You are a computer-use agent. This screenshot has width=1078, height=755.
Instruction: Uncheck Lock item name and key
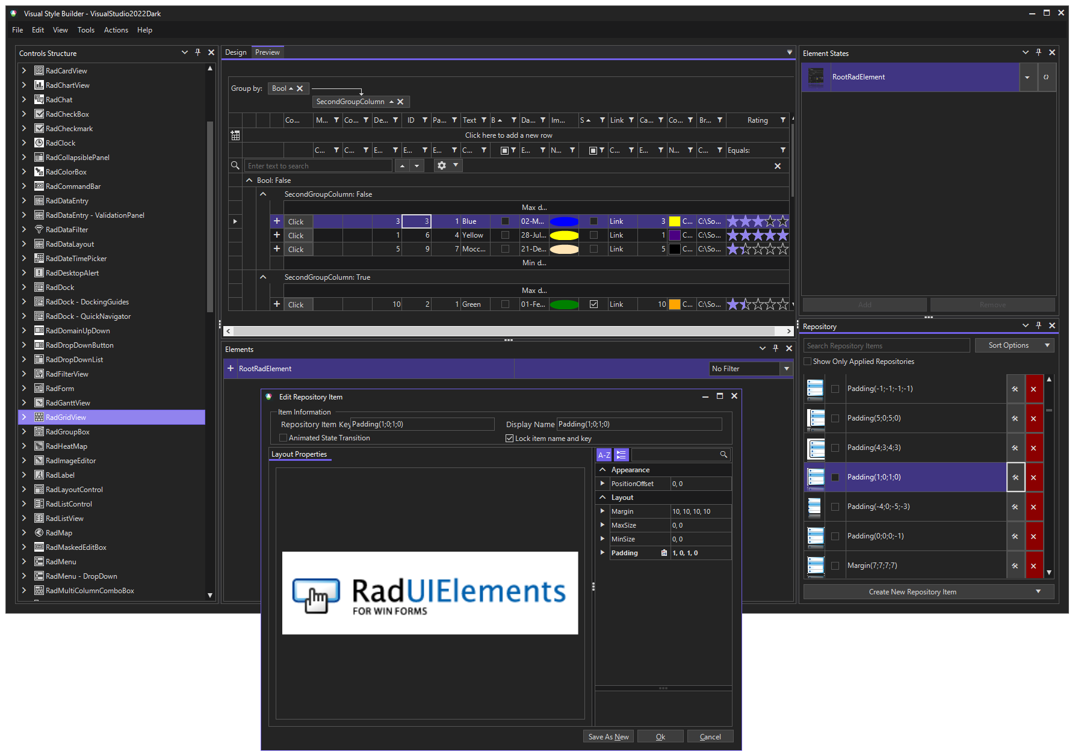pos(510,438)
